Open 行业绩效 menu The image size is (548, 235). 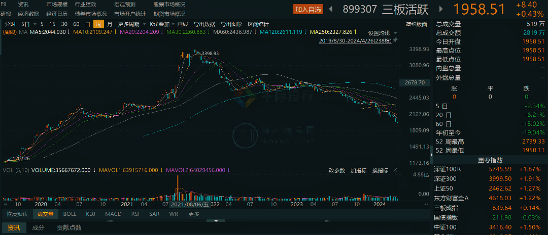point(86,5)
